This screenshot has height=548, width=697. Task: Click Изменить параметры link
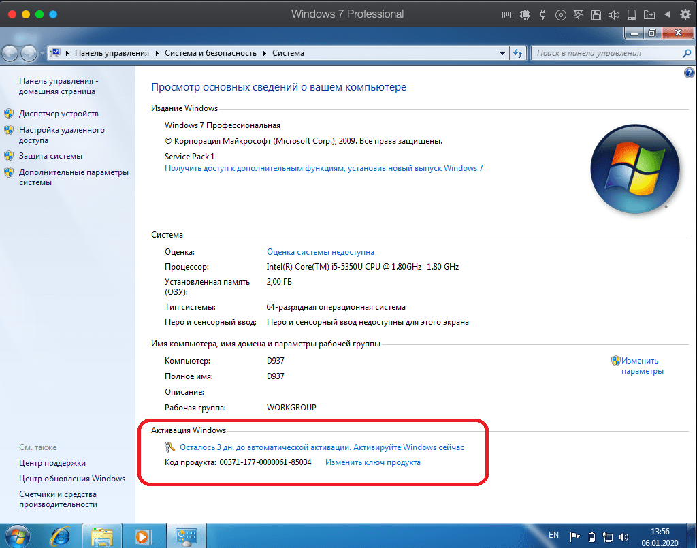coord(643,366)
